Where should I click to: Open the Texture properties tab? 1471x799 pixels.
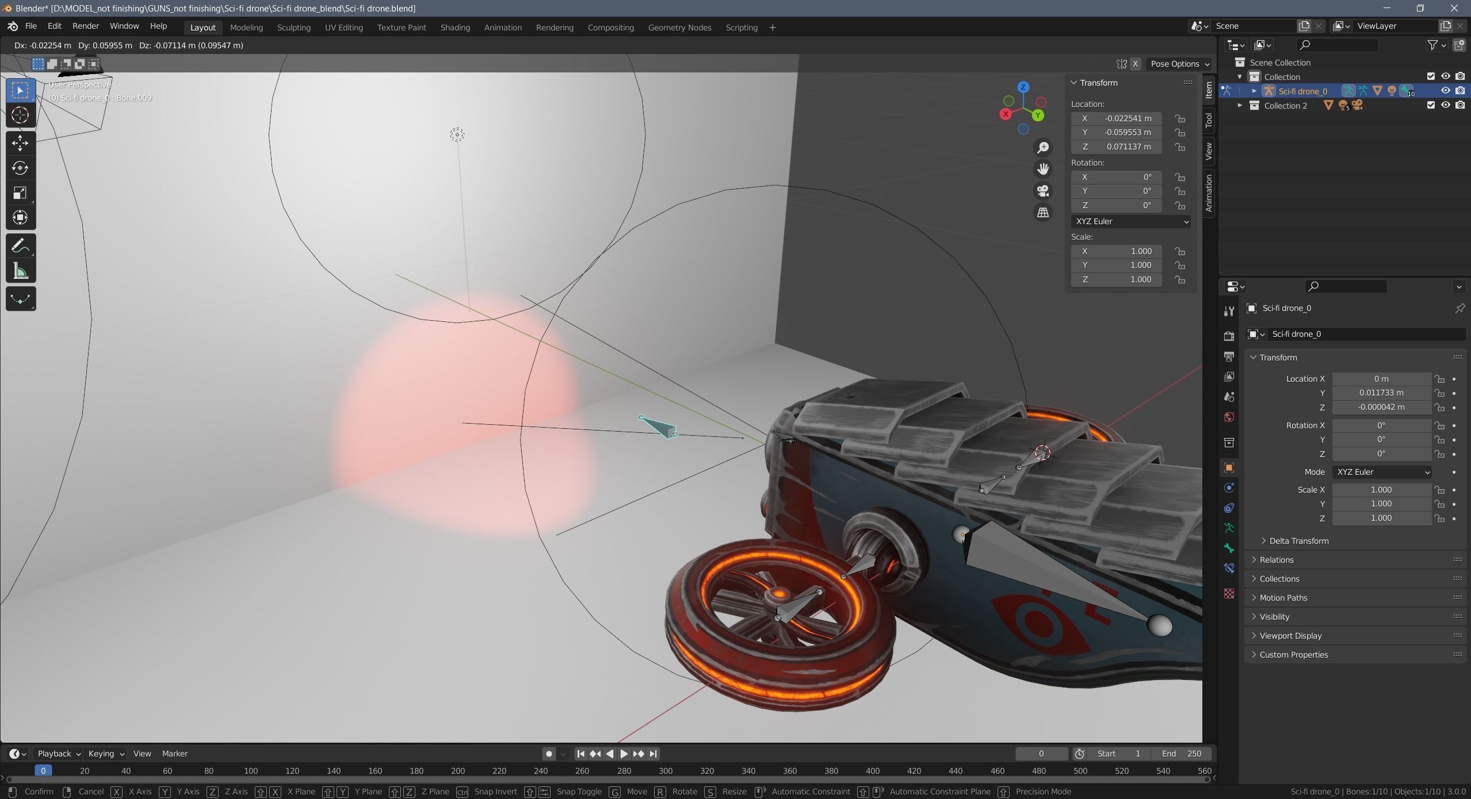[x=1229, y=593]
